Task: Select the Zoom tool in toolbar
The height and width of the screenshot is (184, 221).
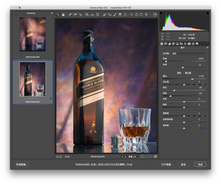Action: pyautogui.click(x=58, y=14)
